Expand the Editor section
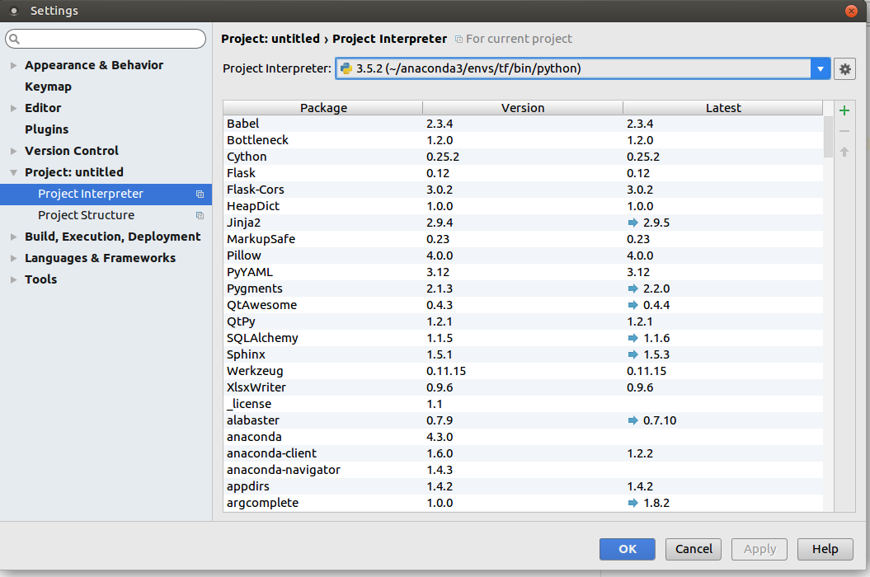870x577 pixels. pos(13,108)
